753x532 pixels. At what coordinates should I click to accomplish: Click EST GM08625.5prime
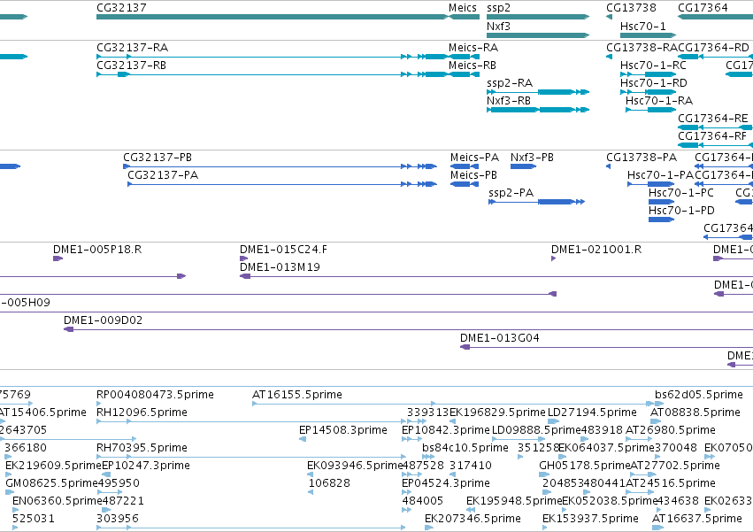click(x=51, y=483)
